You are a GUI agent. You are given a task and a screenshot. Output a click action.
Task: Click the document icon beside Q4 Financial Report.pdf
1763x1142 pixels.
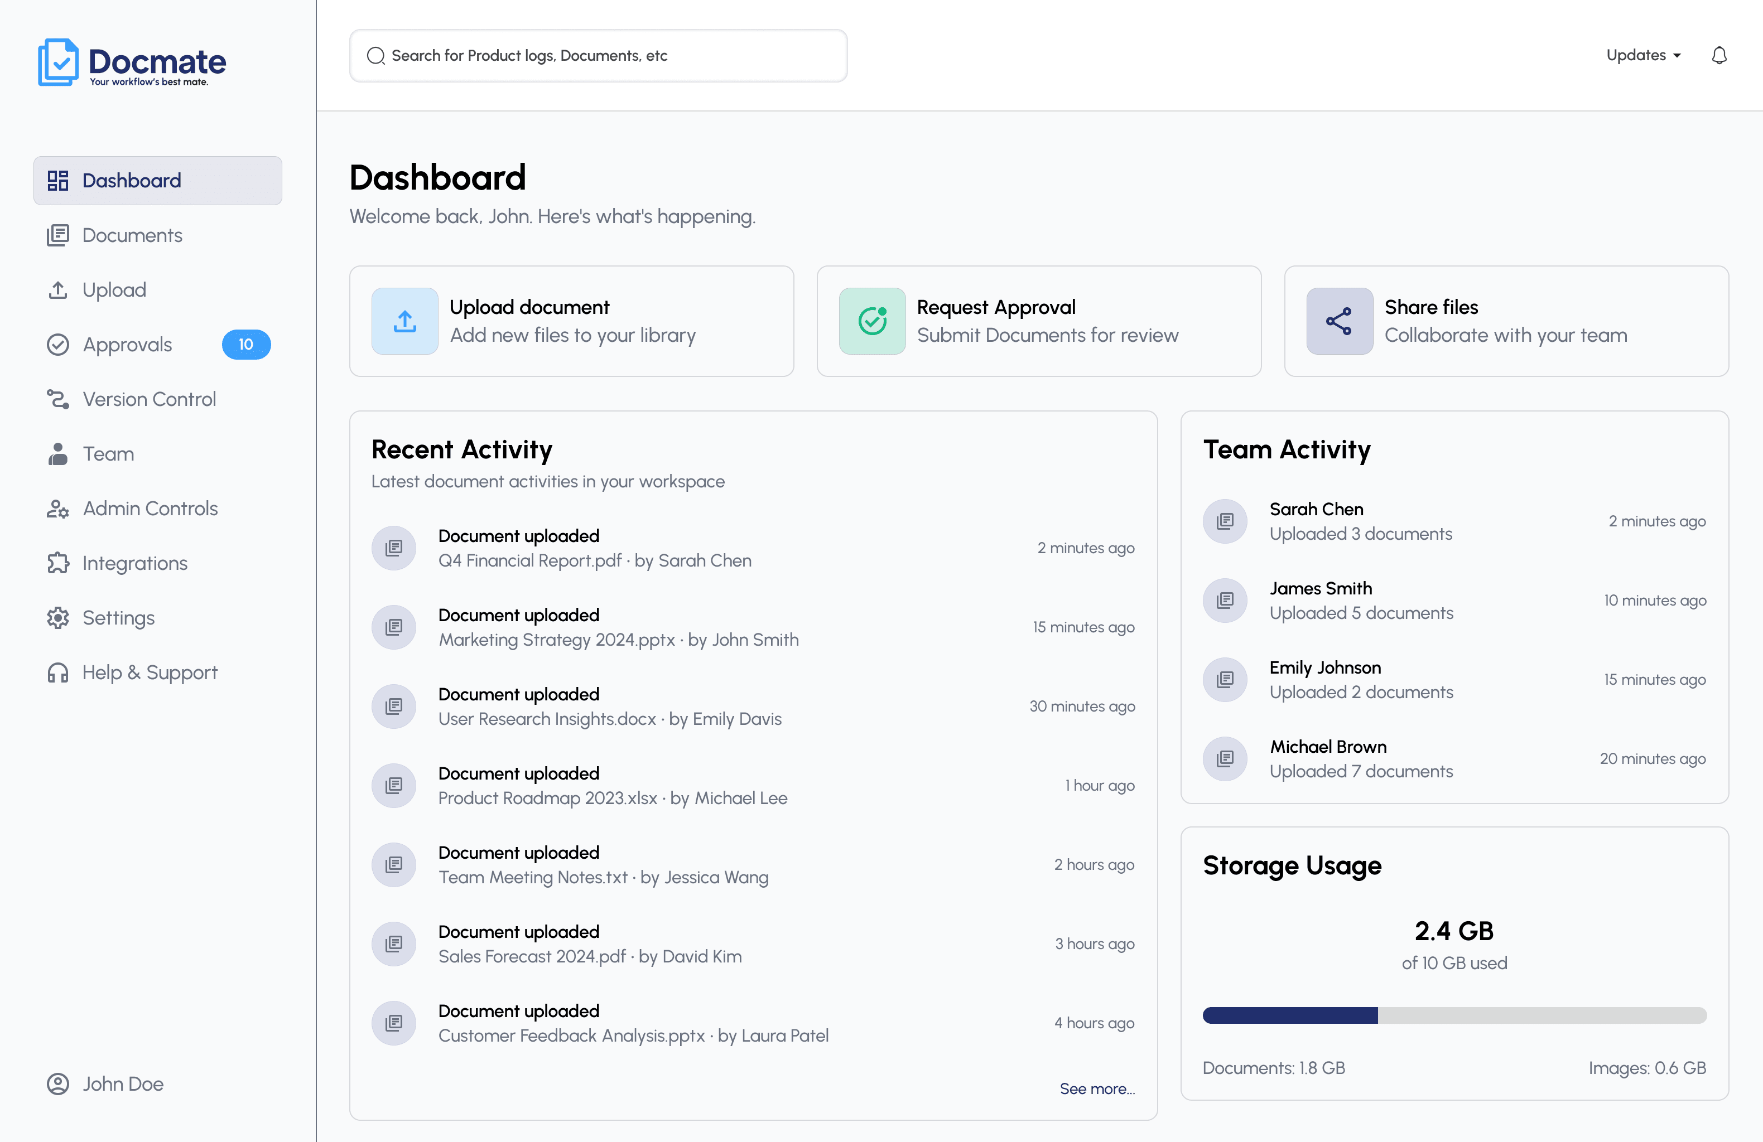pos(393,548)
